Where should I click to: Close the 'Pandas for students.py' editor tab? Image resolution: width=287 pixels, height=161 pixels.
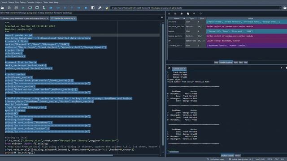coord(75,18)
